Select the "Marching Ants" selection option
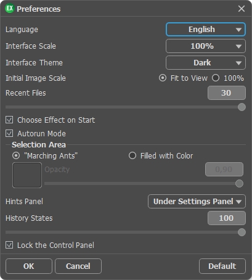252x280 pixels. (16, 155)
